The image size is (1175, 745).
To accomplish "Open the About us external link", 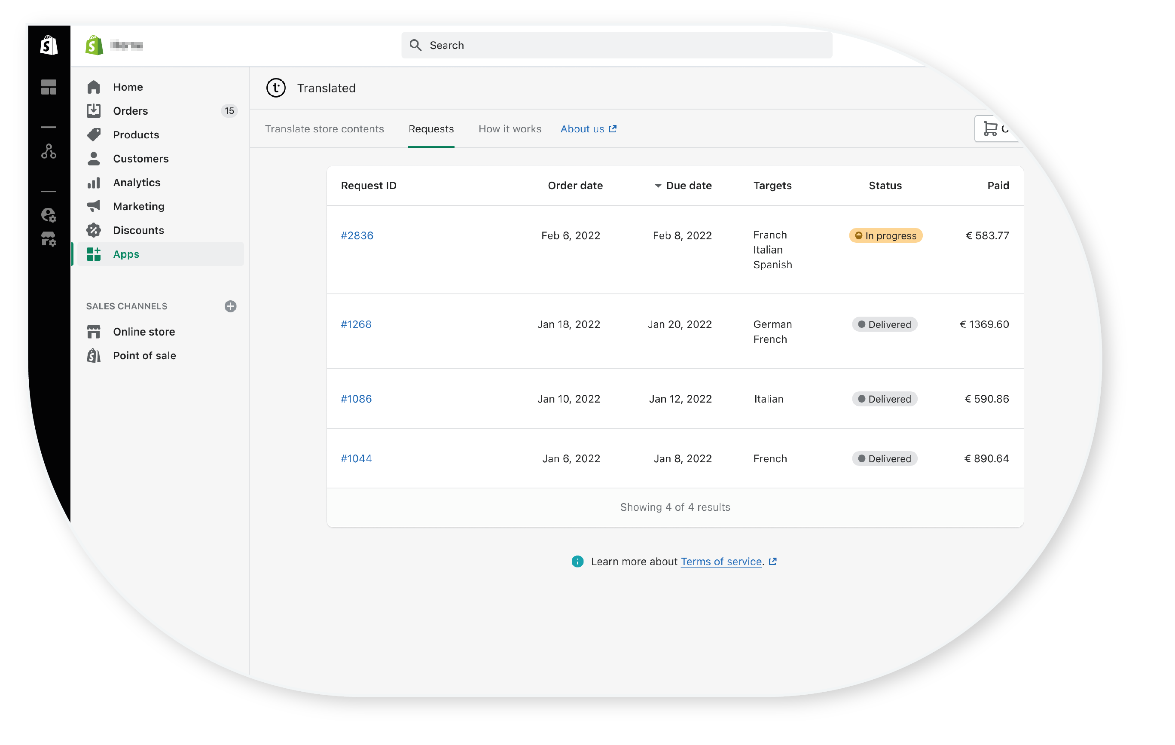I will click(589, 129).
